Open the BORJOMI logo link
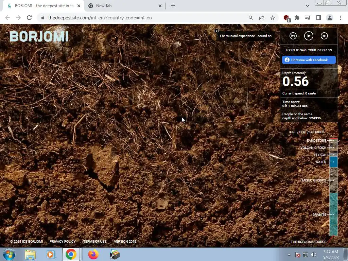Viewport: 348px width, 261px height. (39, 37)
